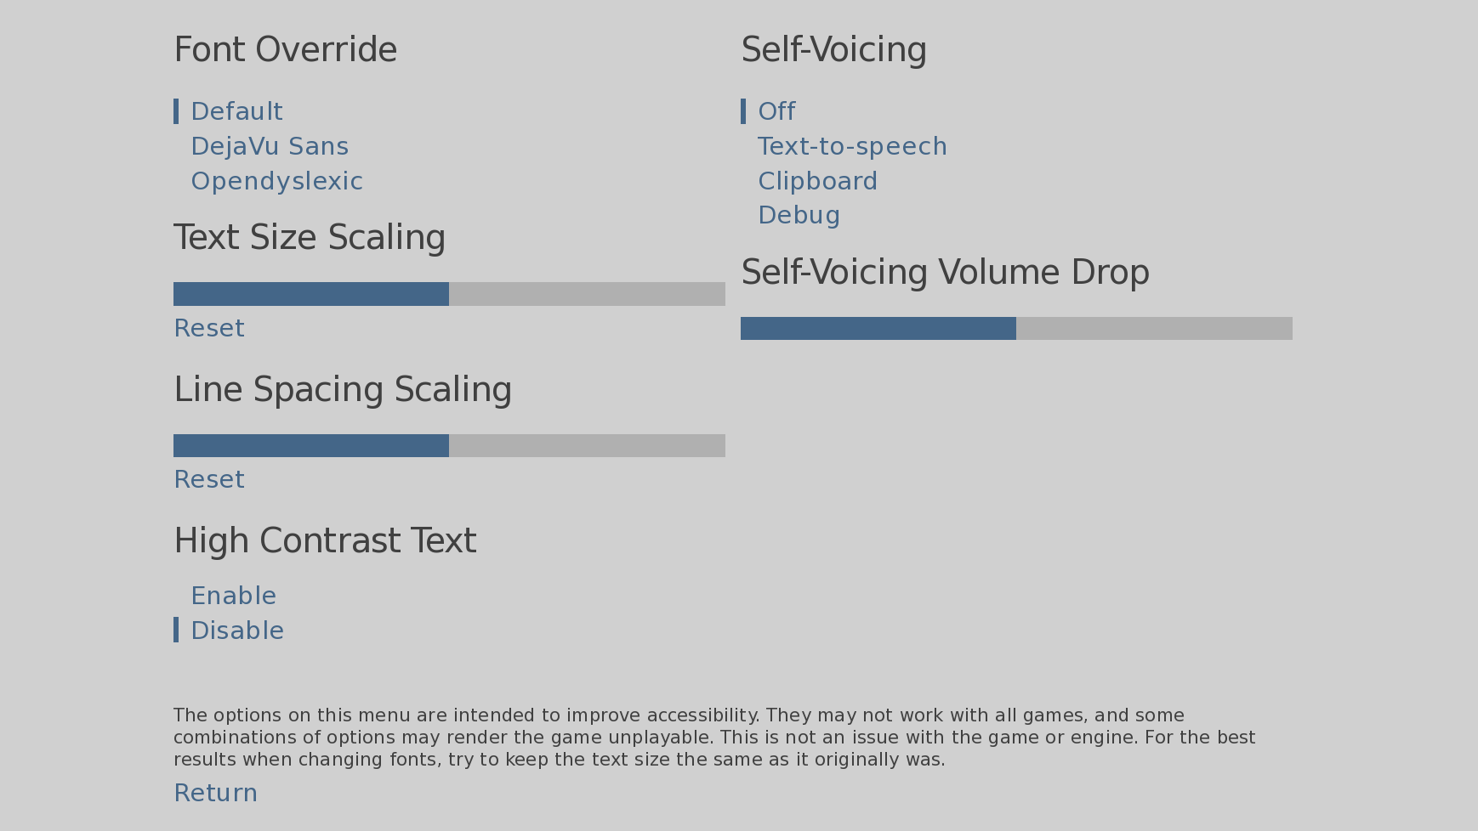Turn Self-Voicing Off
This screenshot has width=1478, height=831.
pyautogui.click(x=776, y=111)
